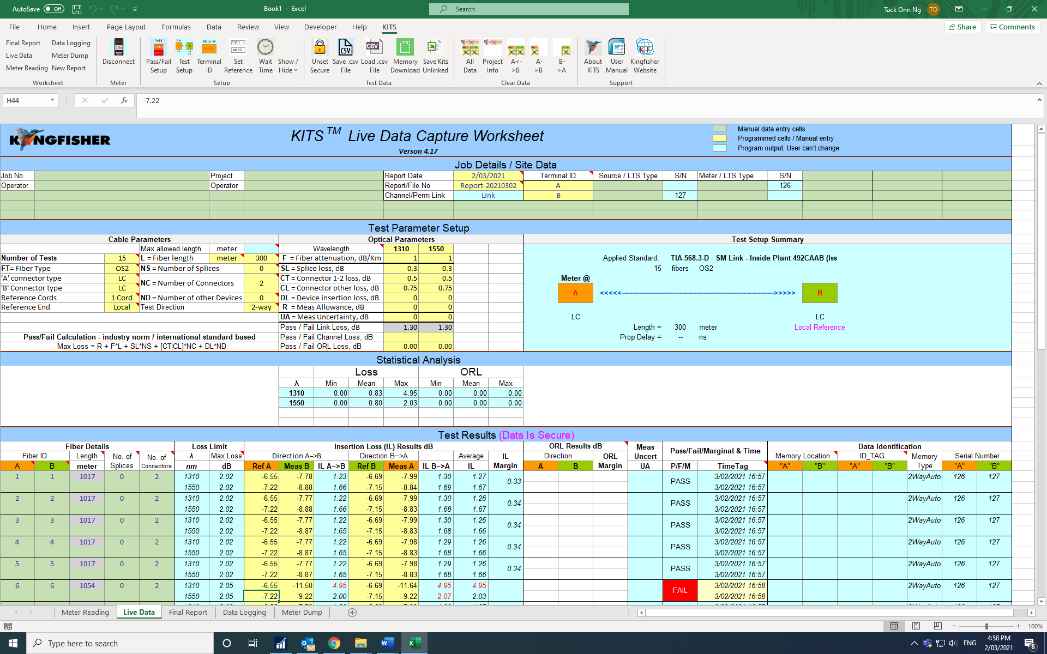
Task: Switch to Final Report sheet tab
Action: [188, 612]
